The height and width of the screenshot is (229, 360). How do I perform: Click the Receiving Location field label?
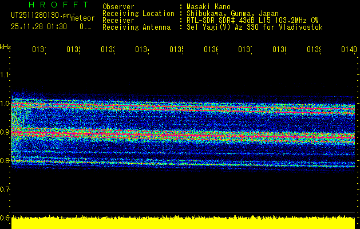[138, 13]
